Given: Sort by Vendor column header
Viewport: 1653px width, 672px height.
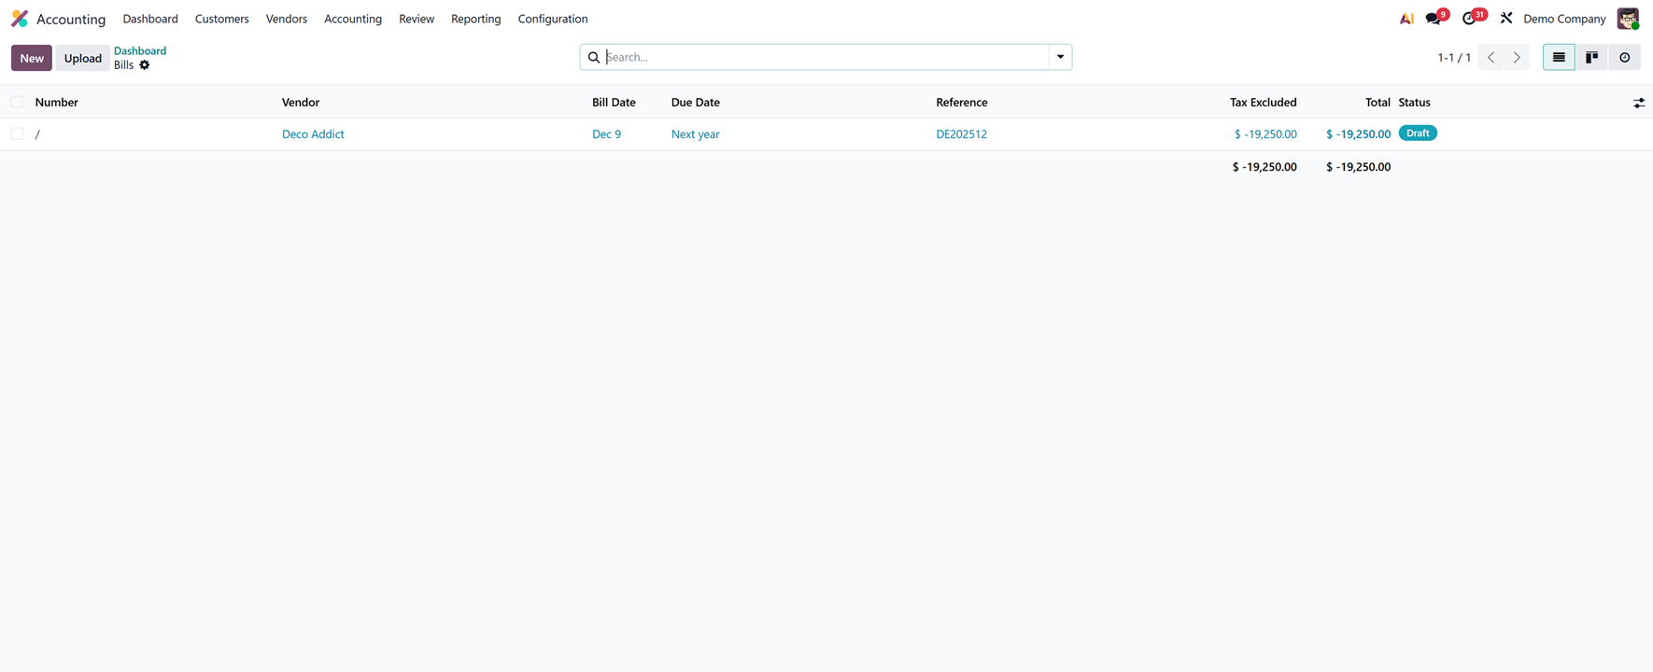Looking at the screenshot, I should point(301,103).
